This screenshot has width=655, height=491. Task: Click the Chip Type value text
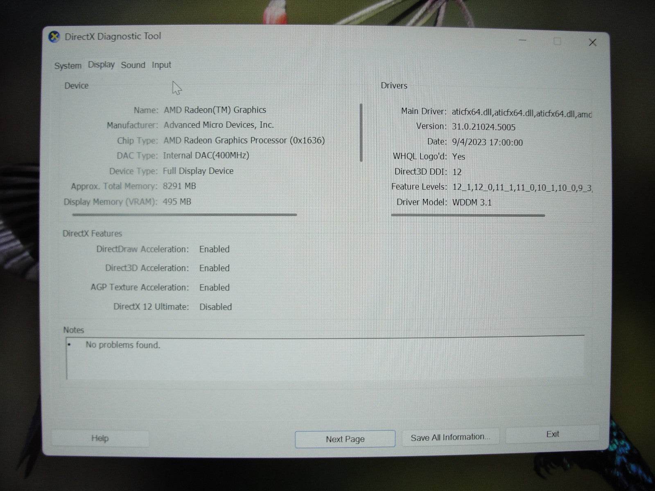pyautogui.click(x=243, y=140)
